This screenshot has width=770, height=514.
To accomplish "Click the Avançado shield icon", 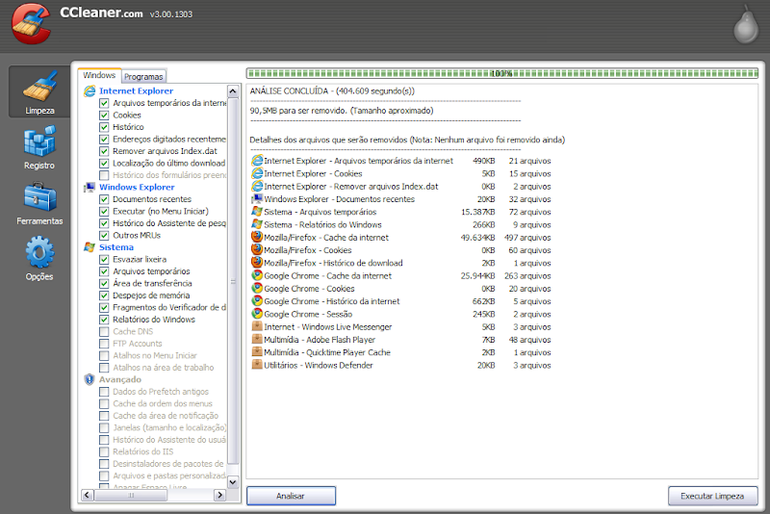I will [90, 379].
